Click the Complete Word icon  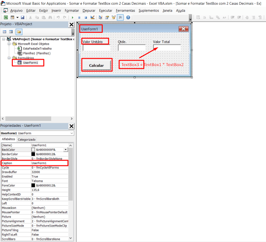(224, 17)
